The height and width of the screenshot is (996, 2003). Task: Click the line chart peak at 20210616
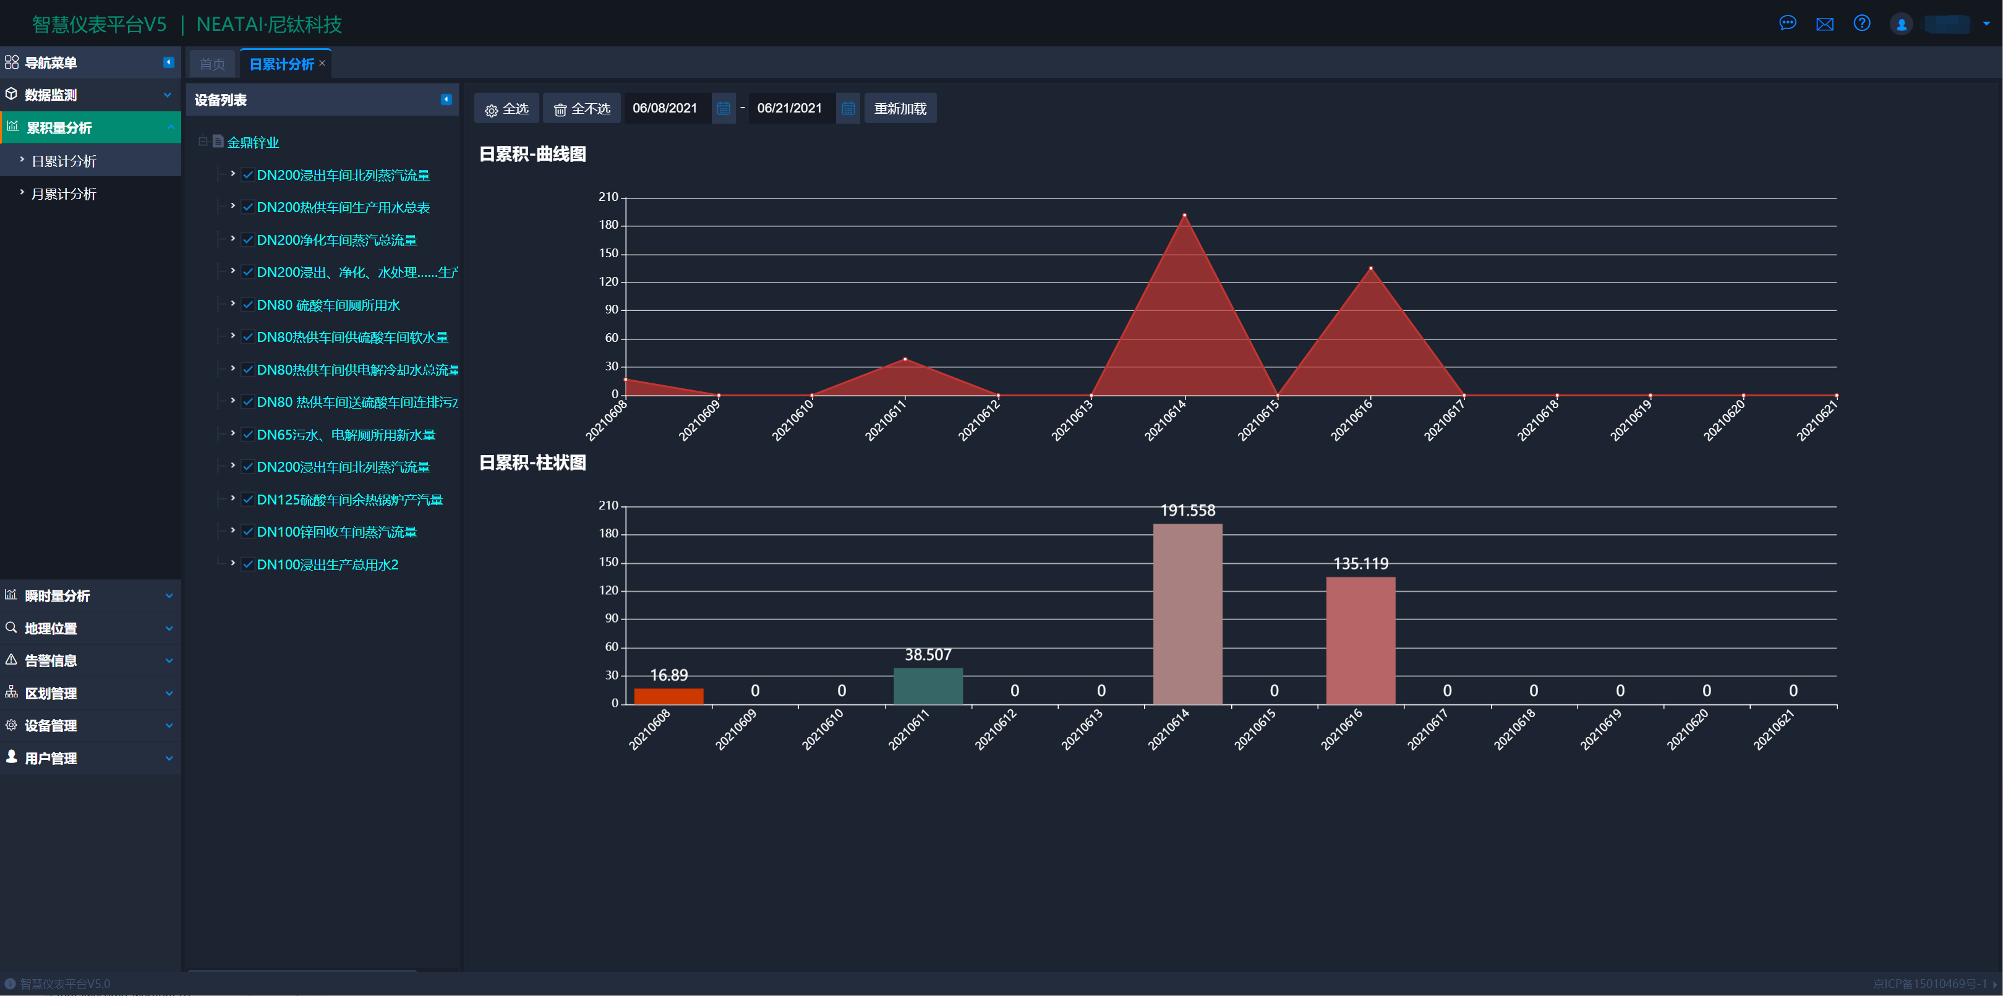(1371, 268)
